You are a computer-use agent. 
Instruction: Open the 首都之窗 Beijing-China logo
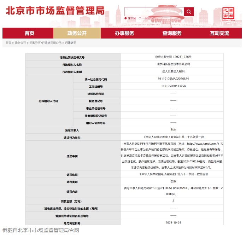228,14
